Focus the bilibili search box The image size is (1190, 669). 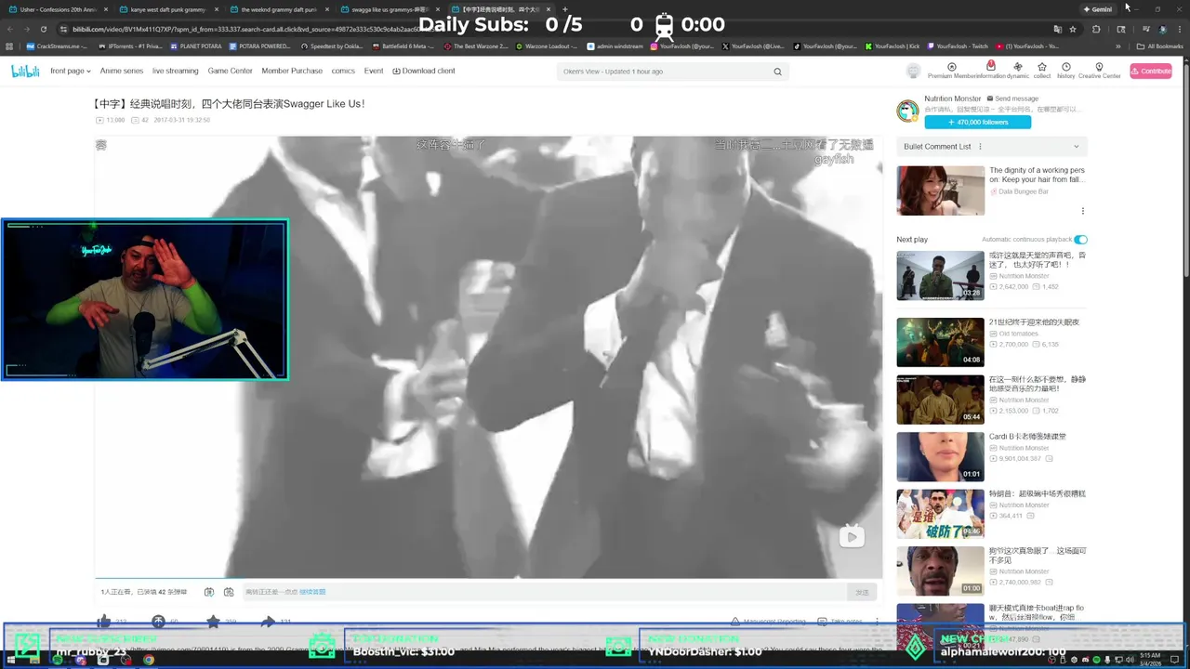(664, 72)
